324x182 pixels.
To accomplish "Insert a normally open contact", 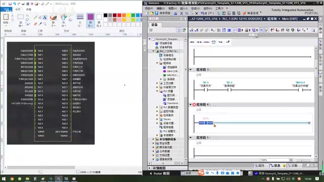I will click(x=192, y=42).
